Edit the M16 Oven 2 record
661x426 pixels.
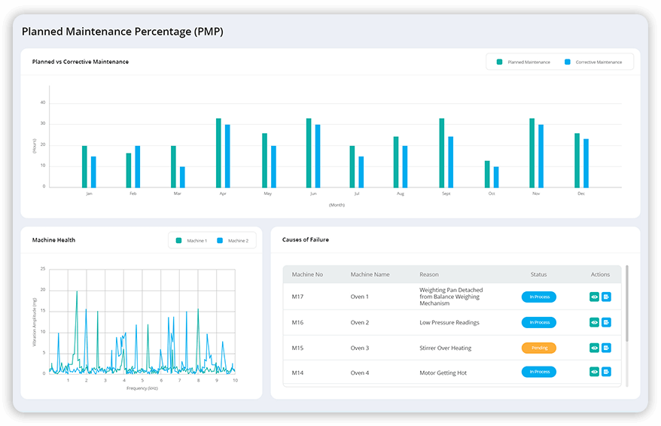[606, 322]
